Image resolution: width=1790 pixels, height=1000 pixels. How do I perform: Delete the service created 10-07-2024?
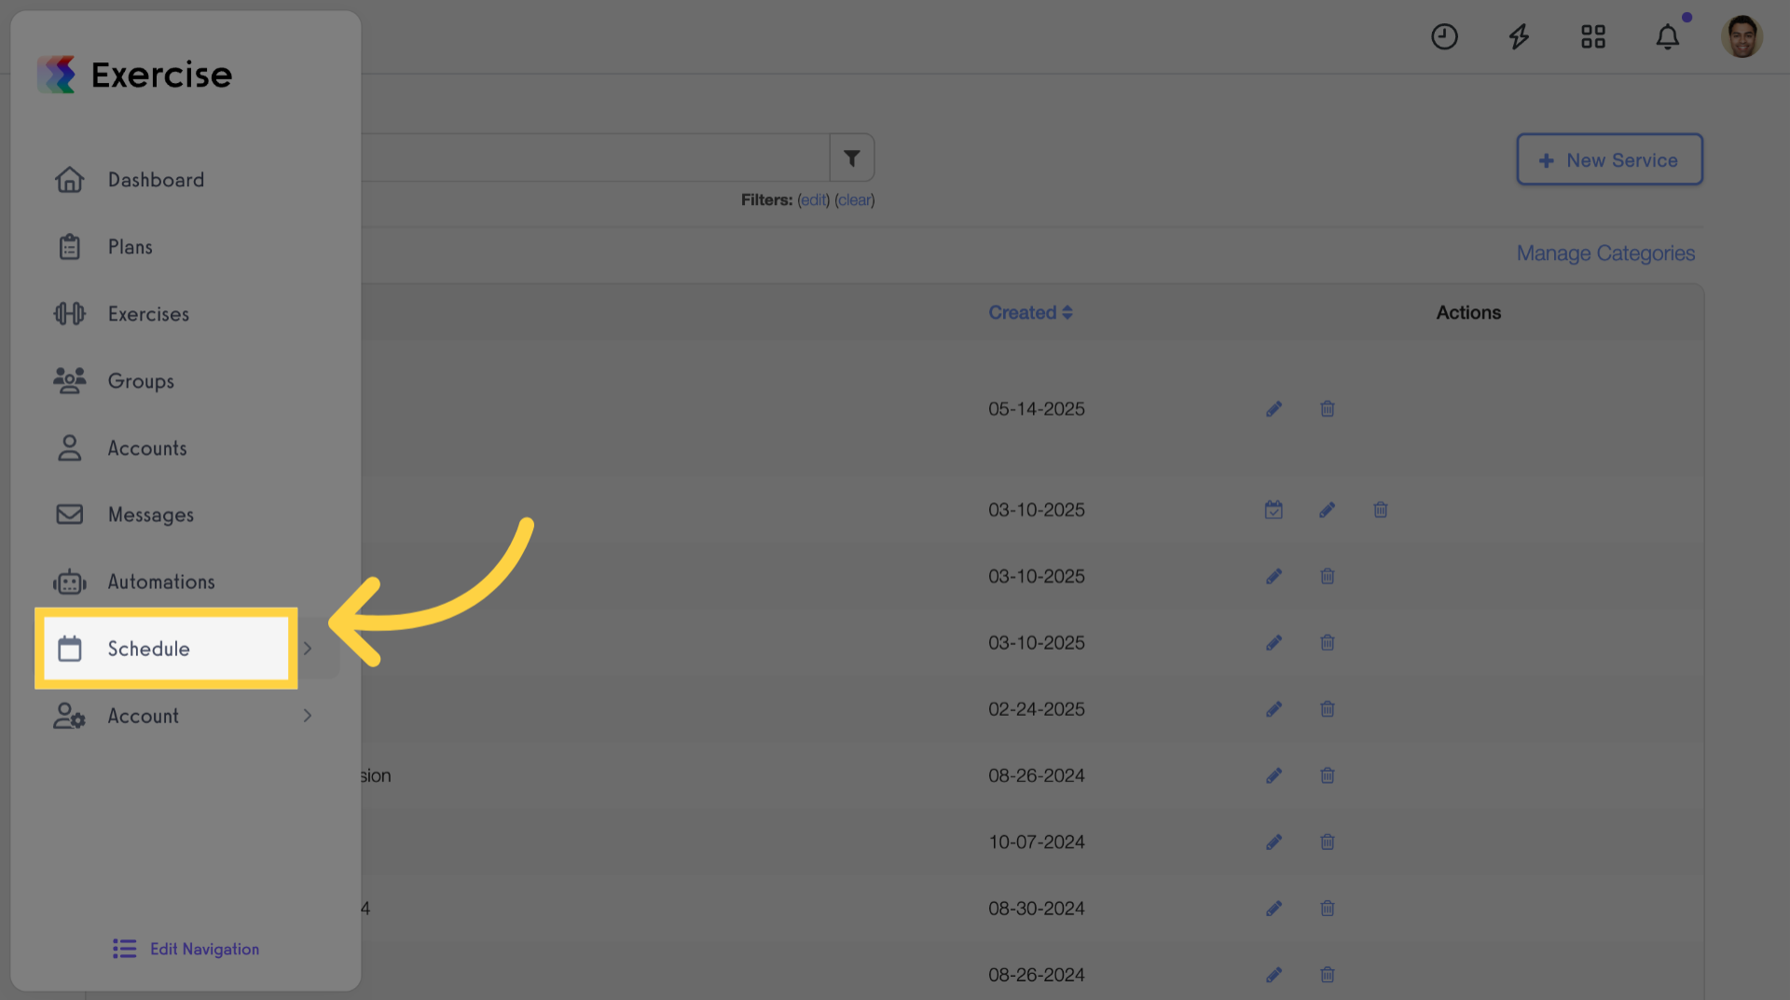(x=1328, y=842)
